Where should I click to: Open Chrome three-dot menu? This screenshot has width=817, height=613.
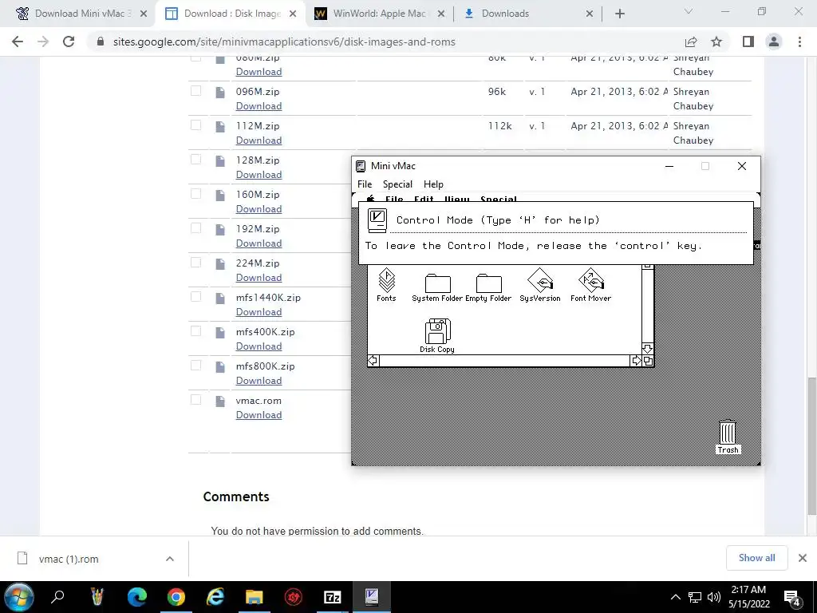pos(799,42)
